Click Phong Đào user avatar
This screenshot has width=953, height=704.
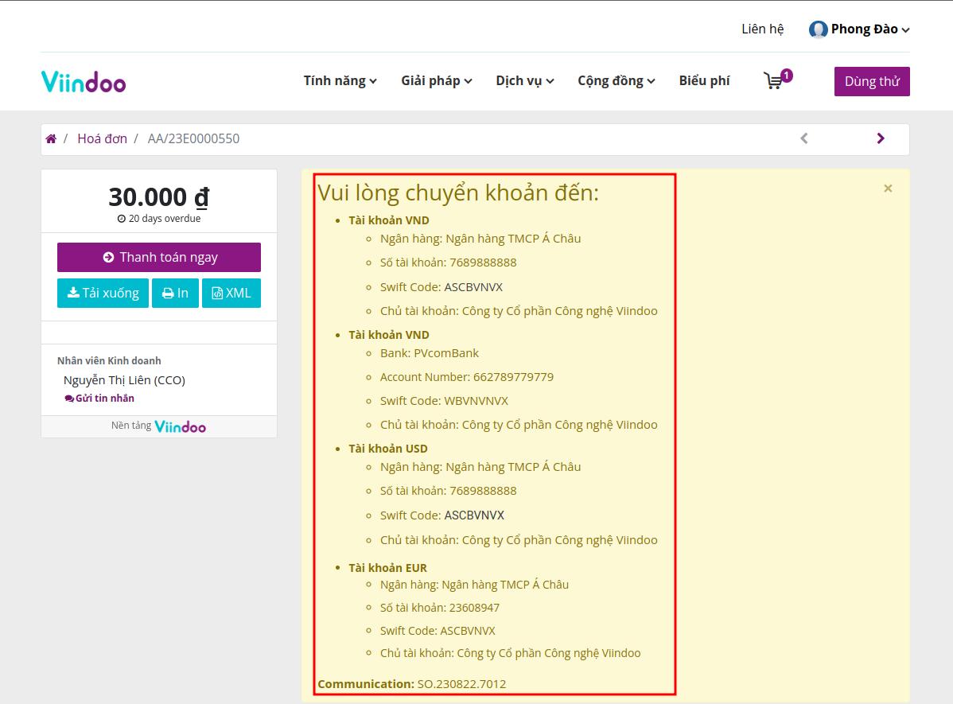(818, 29)
